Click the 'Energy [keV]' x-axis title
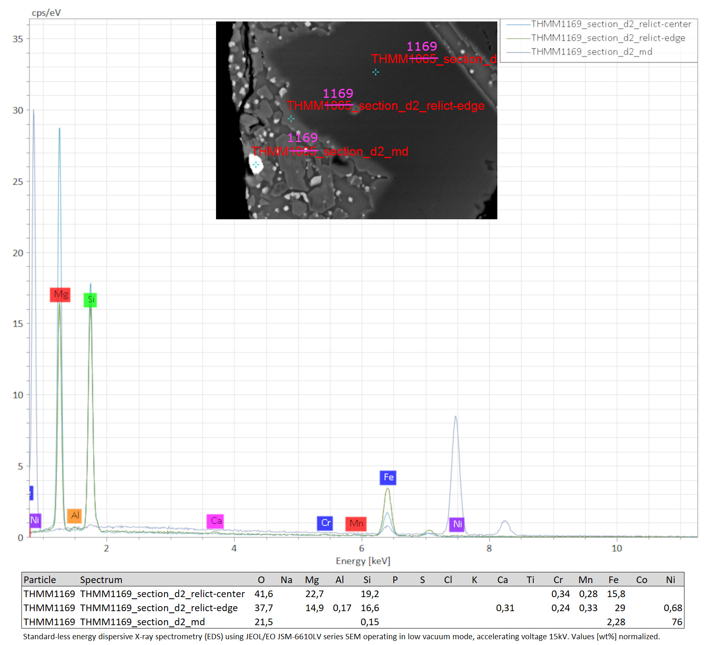The image size is (708, 645). point(363,561)
